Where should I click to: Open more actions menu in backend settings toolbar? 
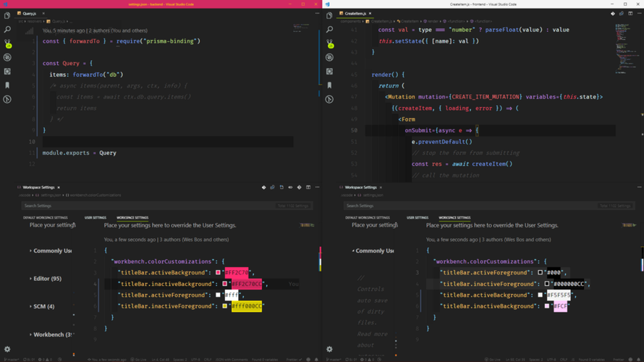click(317, 188)
